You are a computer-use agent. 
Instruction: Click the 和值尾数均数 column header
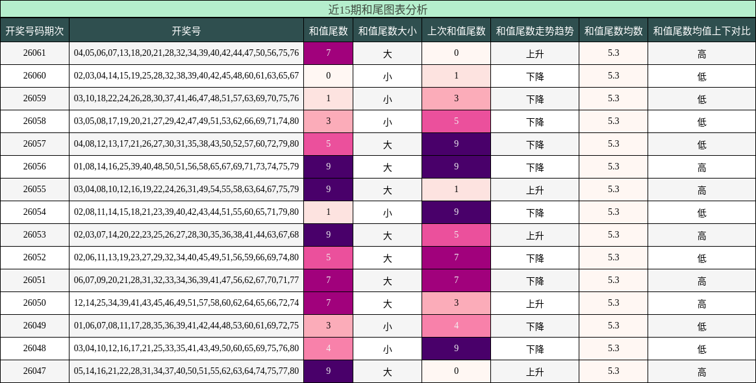point(613,31)
